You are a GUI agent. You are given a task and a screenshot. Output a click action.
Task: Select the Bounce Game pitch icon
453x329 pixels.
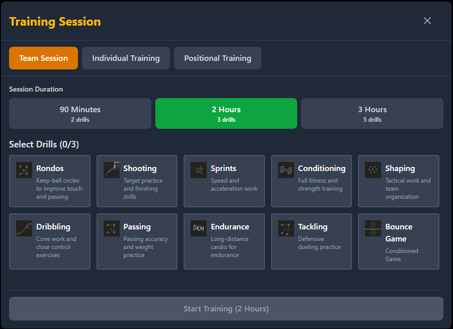tap(373, 228)
